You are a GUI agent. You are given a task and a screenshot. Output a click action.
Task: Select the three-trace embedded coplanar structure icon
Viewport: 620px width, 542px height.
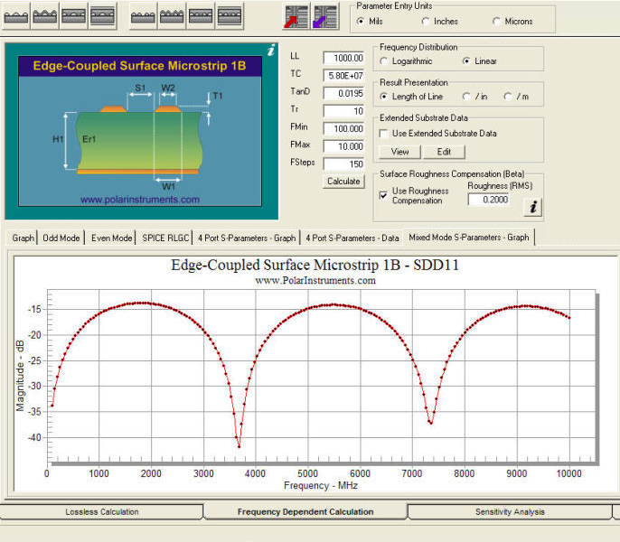click(73, 16)
